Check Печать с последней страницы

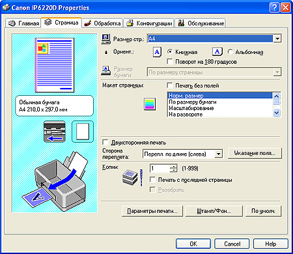pos(152,180)
